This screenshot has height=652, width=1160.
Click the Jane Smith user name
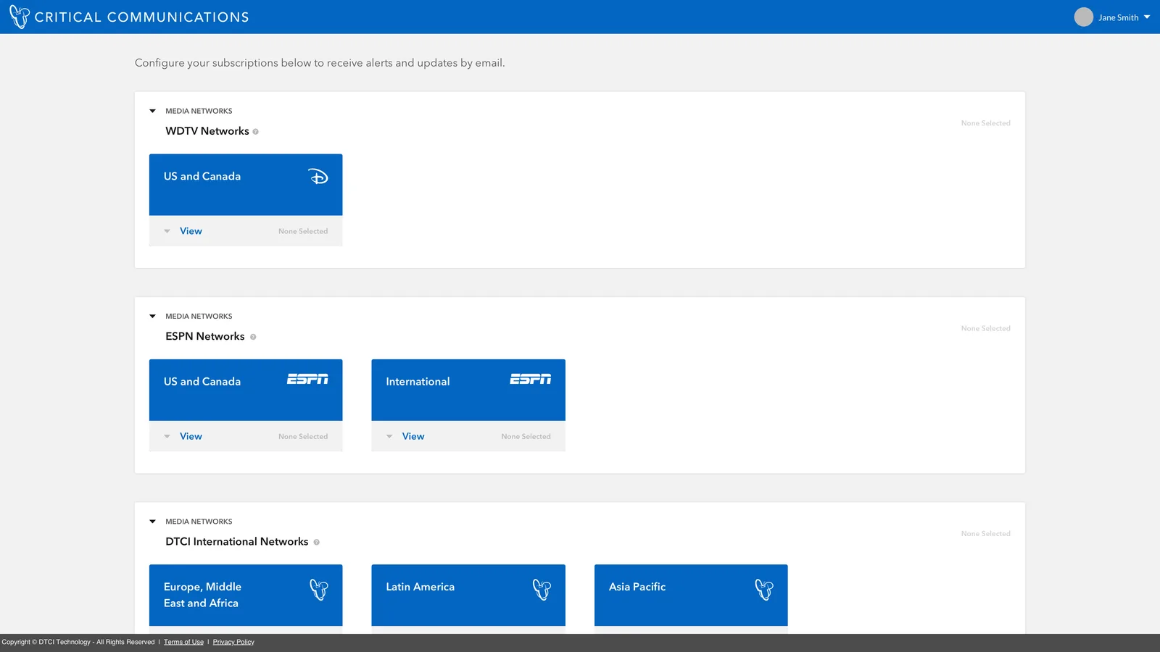pyautogui.click(x=1118, y=17)
